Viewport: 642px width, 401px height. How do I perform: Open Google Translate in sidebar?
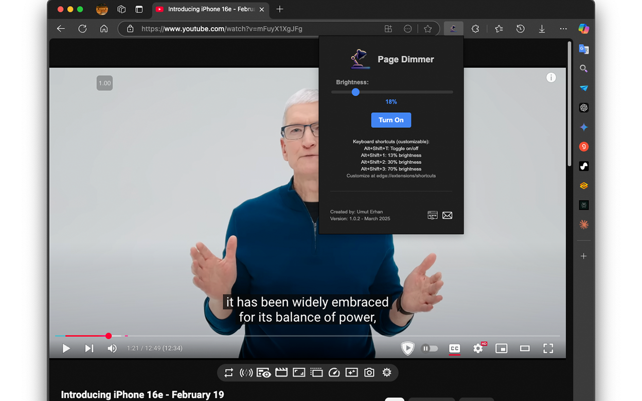[584, 49]
